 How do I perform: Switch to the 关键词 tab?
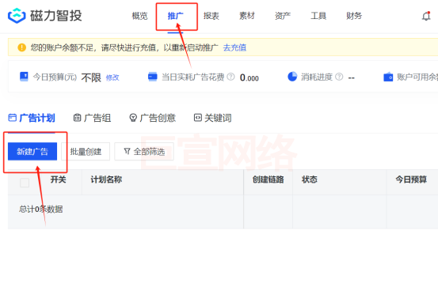pyautogui.click(x=212, y=118)
